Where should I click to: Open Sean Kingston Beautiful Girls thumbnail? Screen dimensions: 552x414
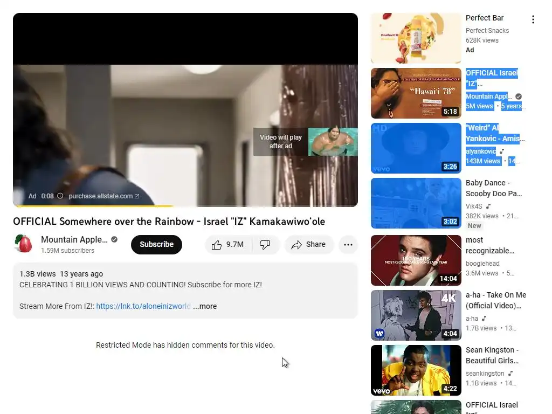click(x=416, y=370)
